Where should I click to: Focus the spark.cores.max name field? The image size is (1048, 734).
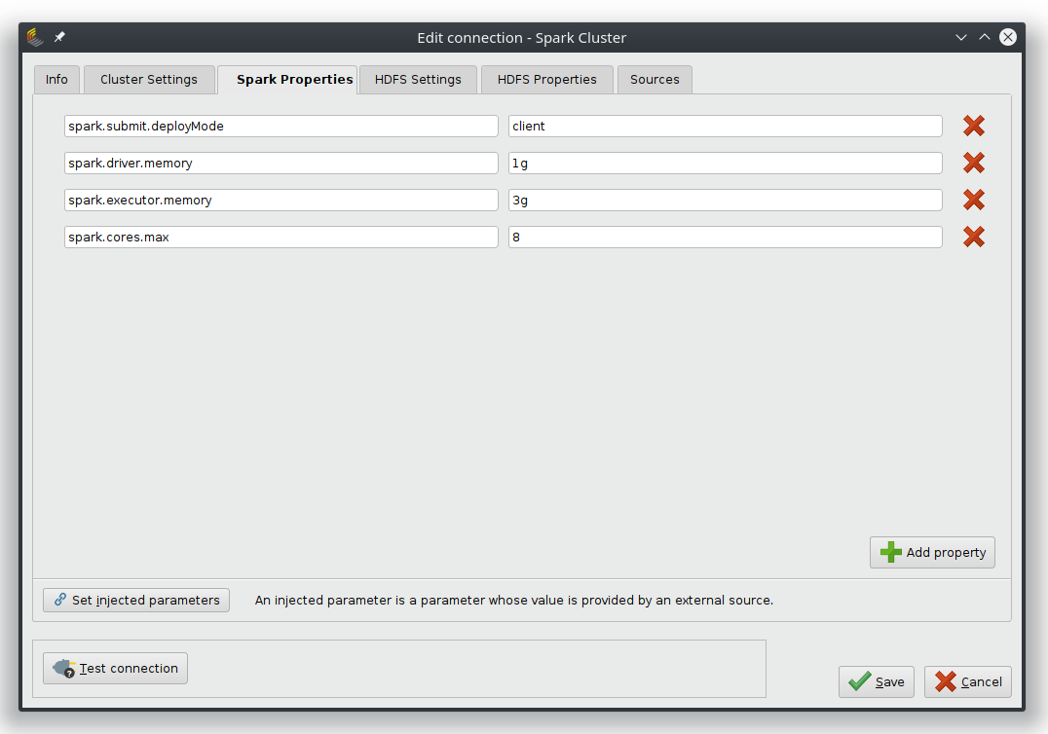coord(281,237)
